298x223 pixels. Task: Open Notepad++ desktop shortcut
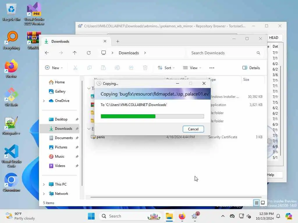11,125
